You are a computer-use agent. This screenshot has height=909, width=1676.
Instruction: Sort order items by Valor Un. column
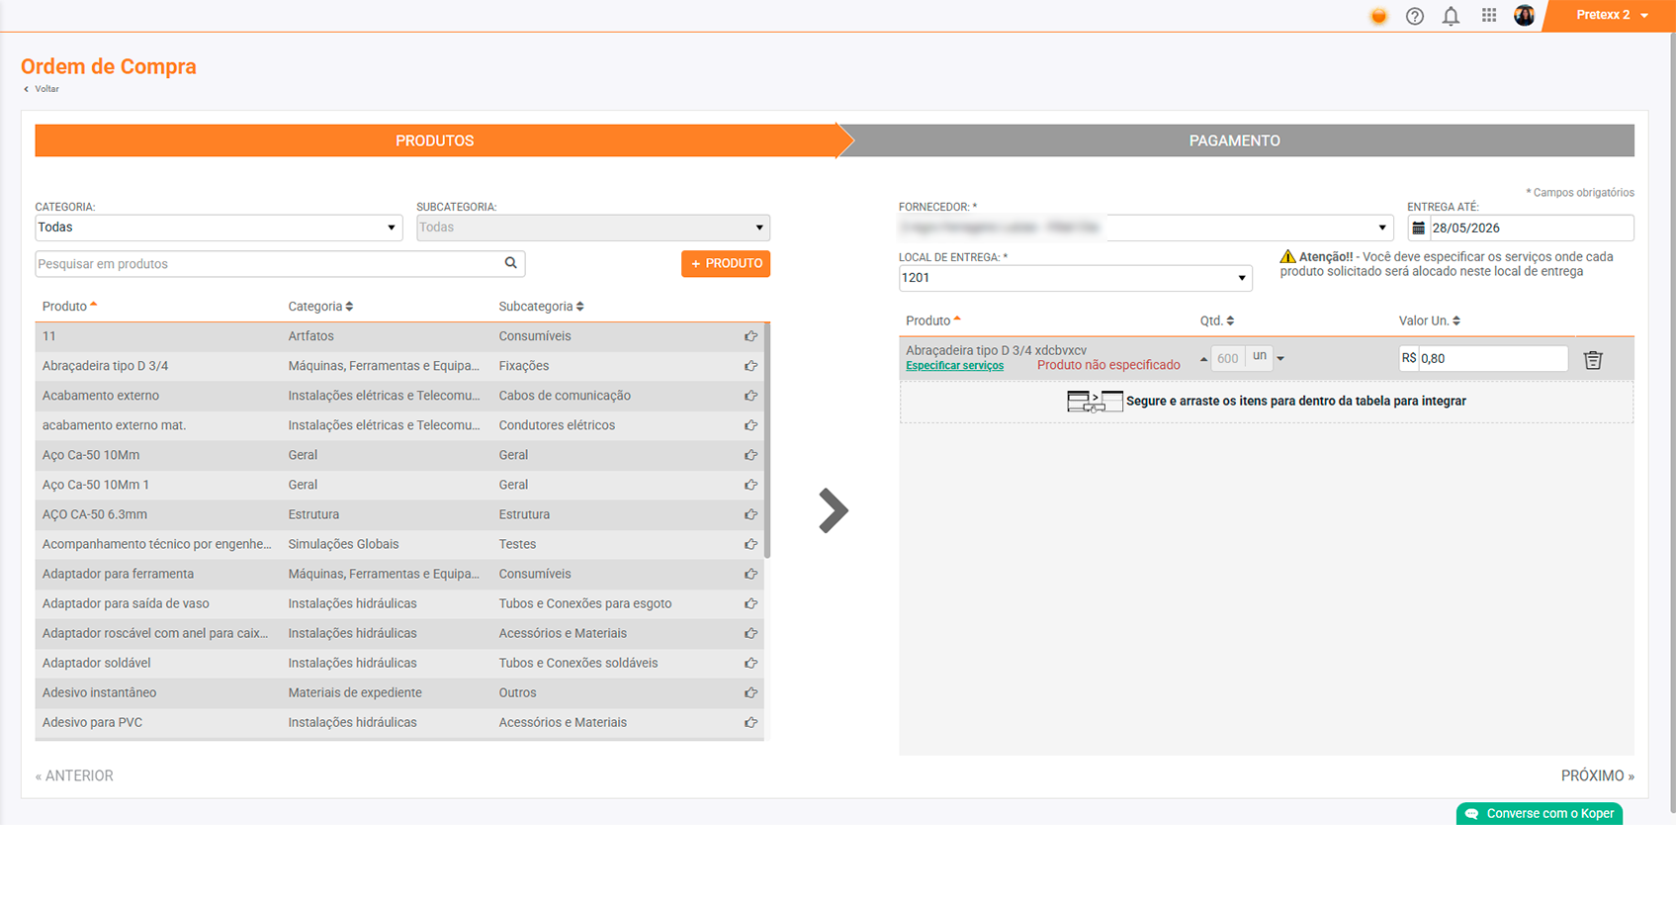point(1429,320)
